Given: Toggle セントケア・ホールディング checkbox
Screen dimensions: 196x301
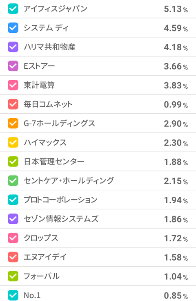Looking at the screenshot, I should (x=13, y=181).
